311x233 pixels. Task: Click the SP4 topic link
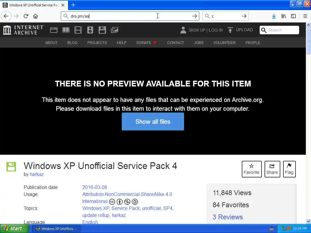(x=168, y=208)
